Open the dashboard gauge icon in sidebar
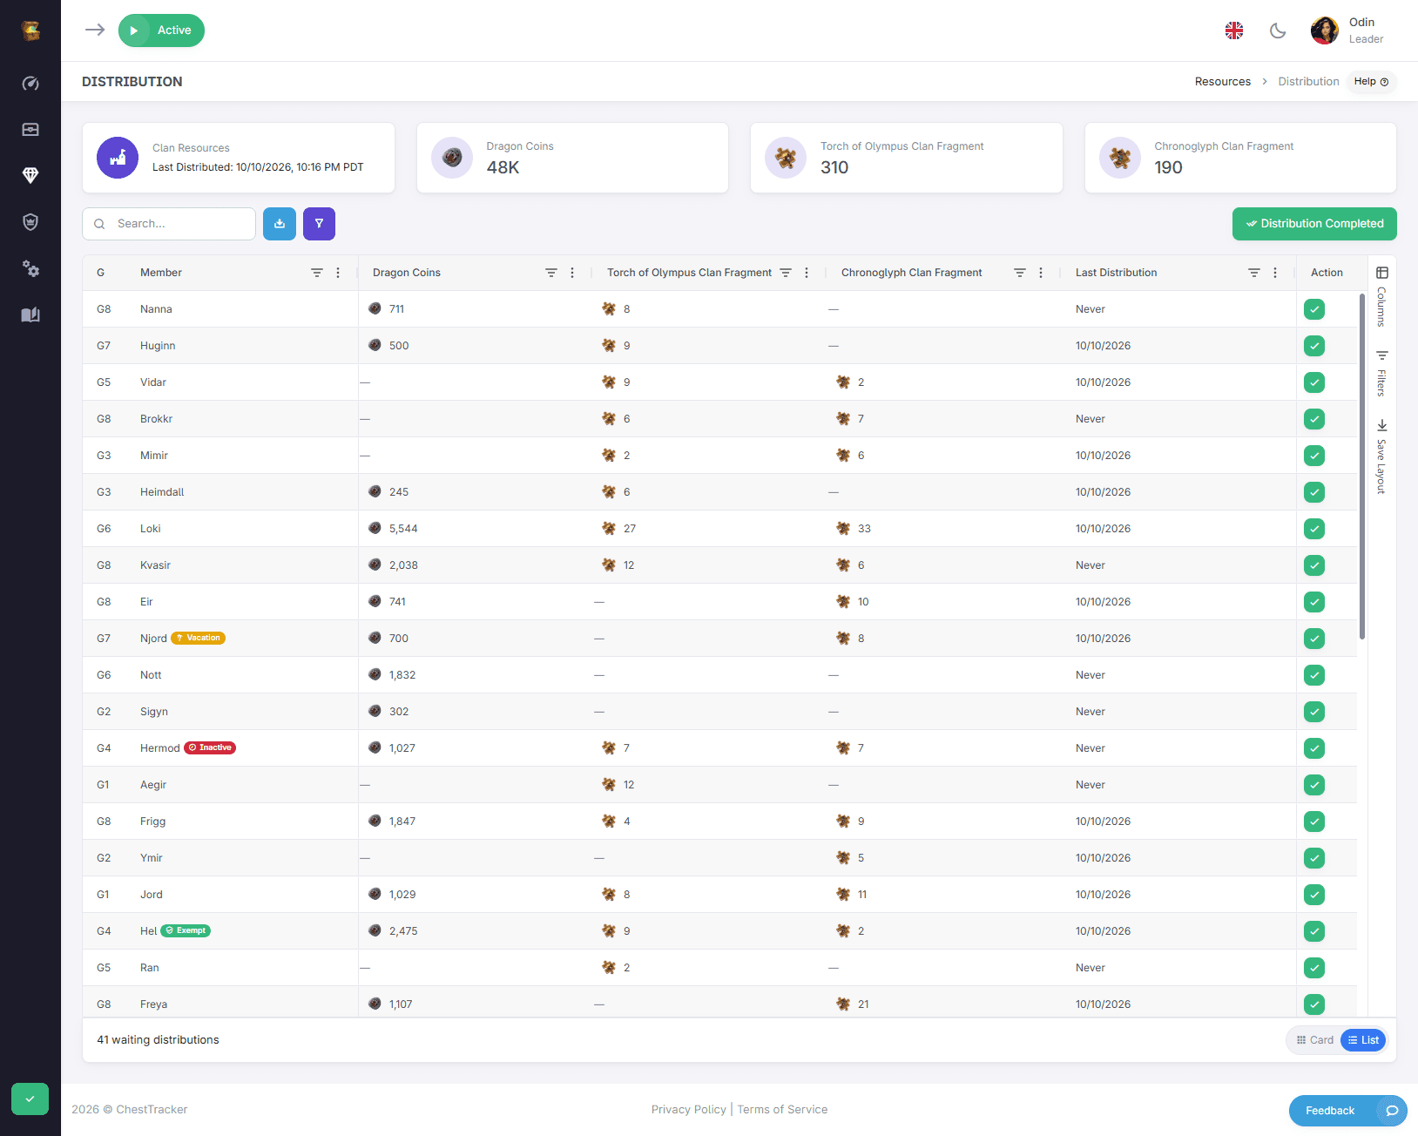This screenshot has height=1136, width=1418. pyautogui.click(x=30, y=84)
